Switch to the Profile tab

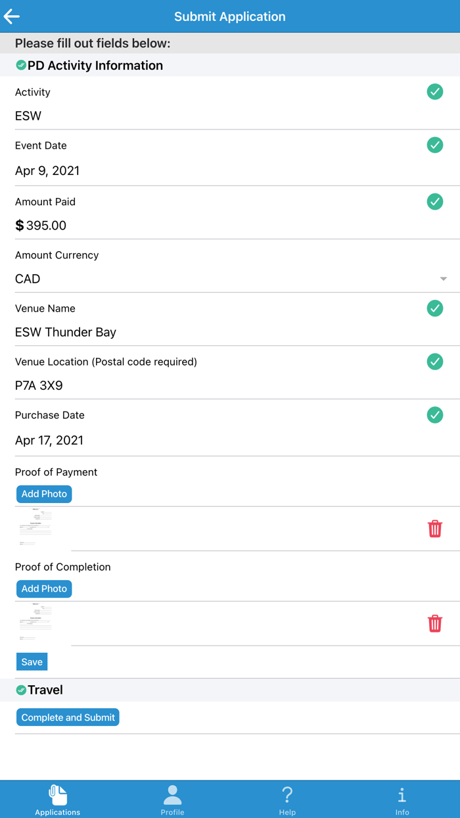[x=172, y=800]
